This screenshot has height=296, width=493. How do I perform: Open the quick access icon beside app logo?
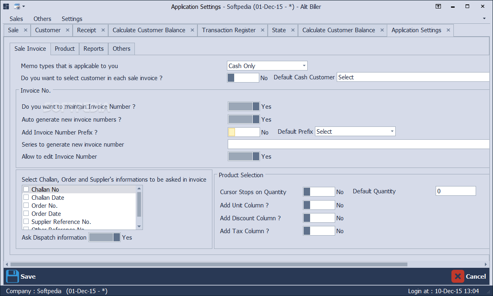(17, 6)
